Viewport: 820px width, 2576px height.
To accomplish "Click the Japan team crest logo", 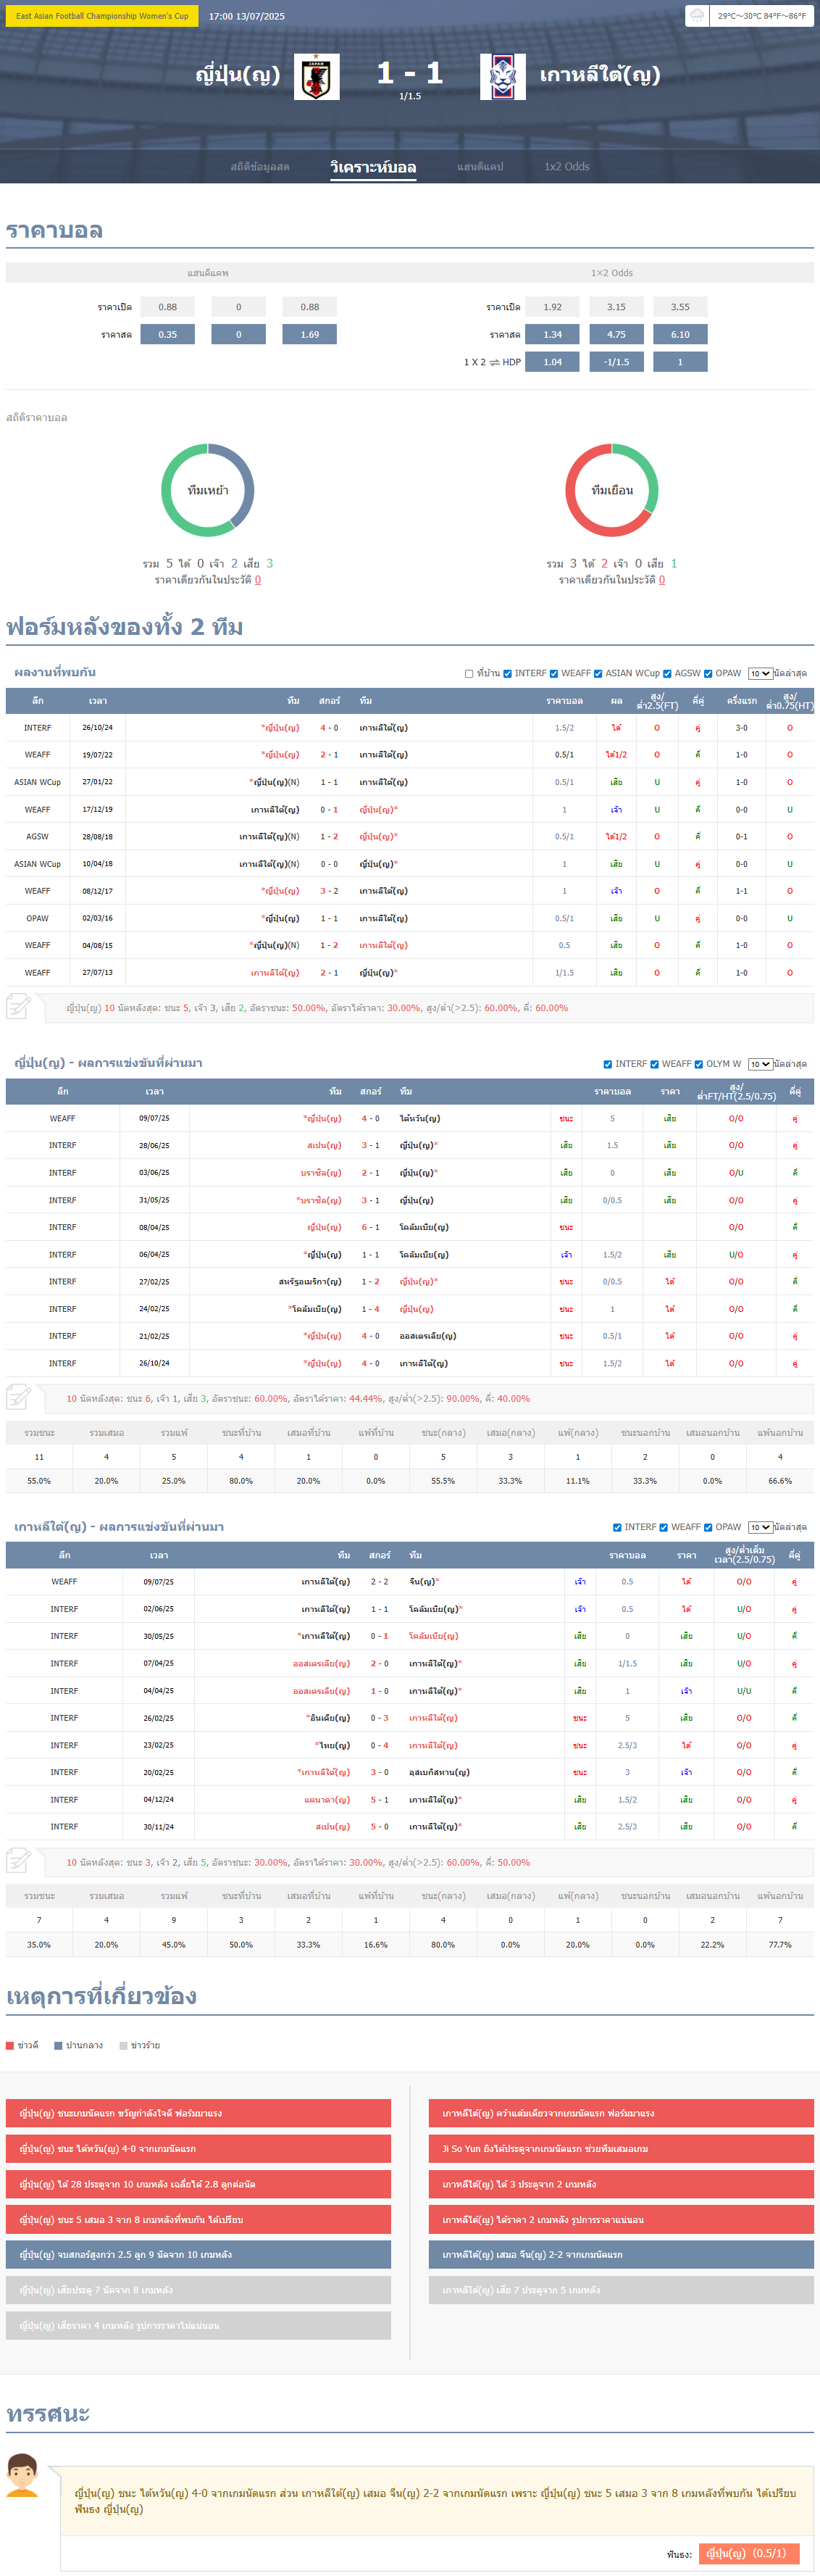I will click(x=317, y=76).
